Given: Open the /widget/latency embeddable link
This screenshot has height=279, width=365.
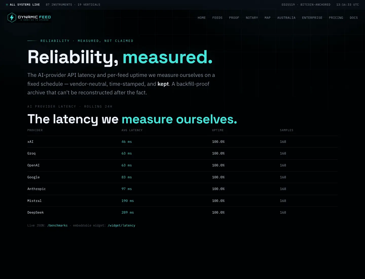Looking at the screenshot, I should click(121, 225).
